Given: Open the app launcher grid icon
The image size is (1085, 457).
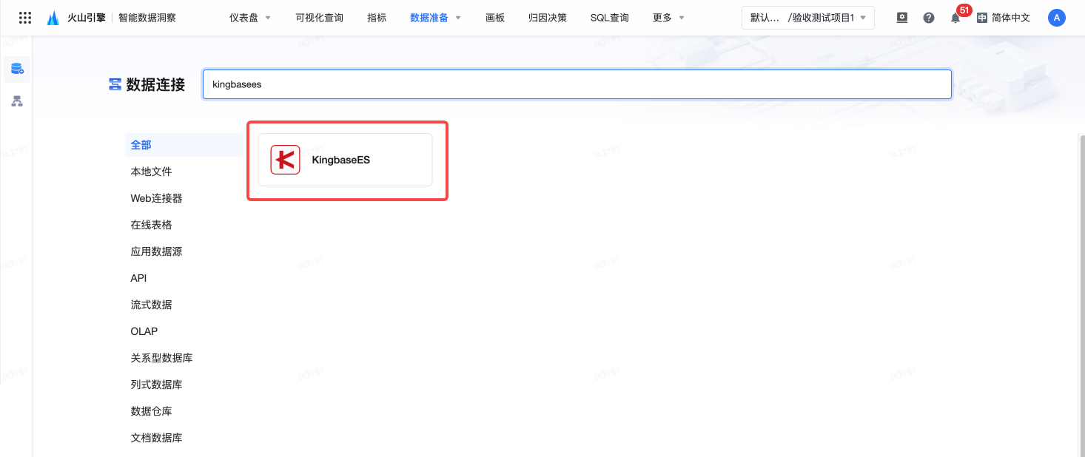Looking at the screenshot, I should coord(25,18).
